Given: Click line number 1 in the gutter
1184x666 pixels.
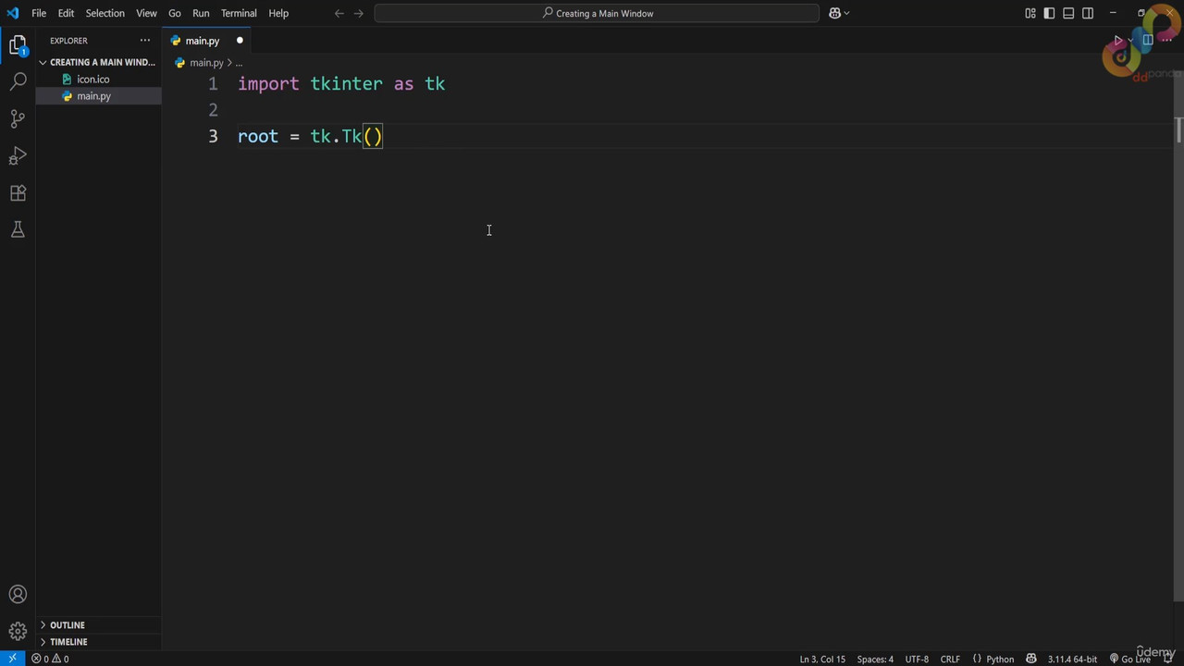Looking at the screenshot, I should 213,84.
